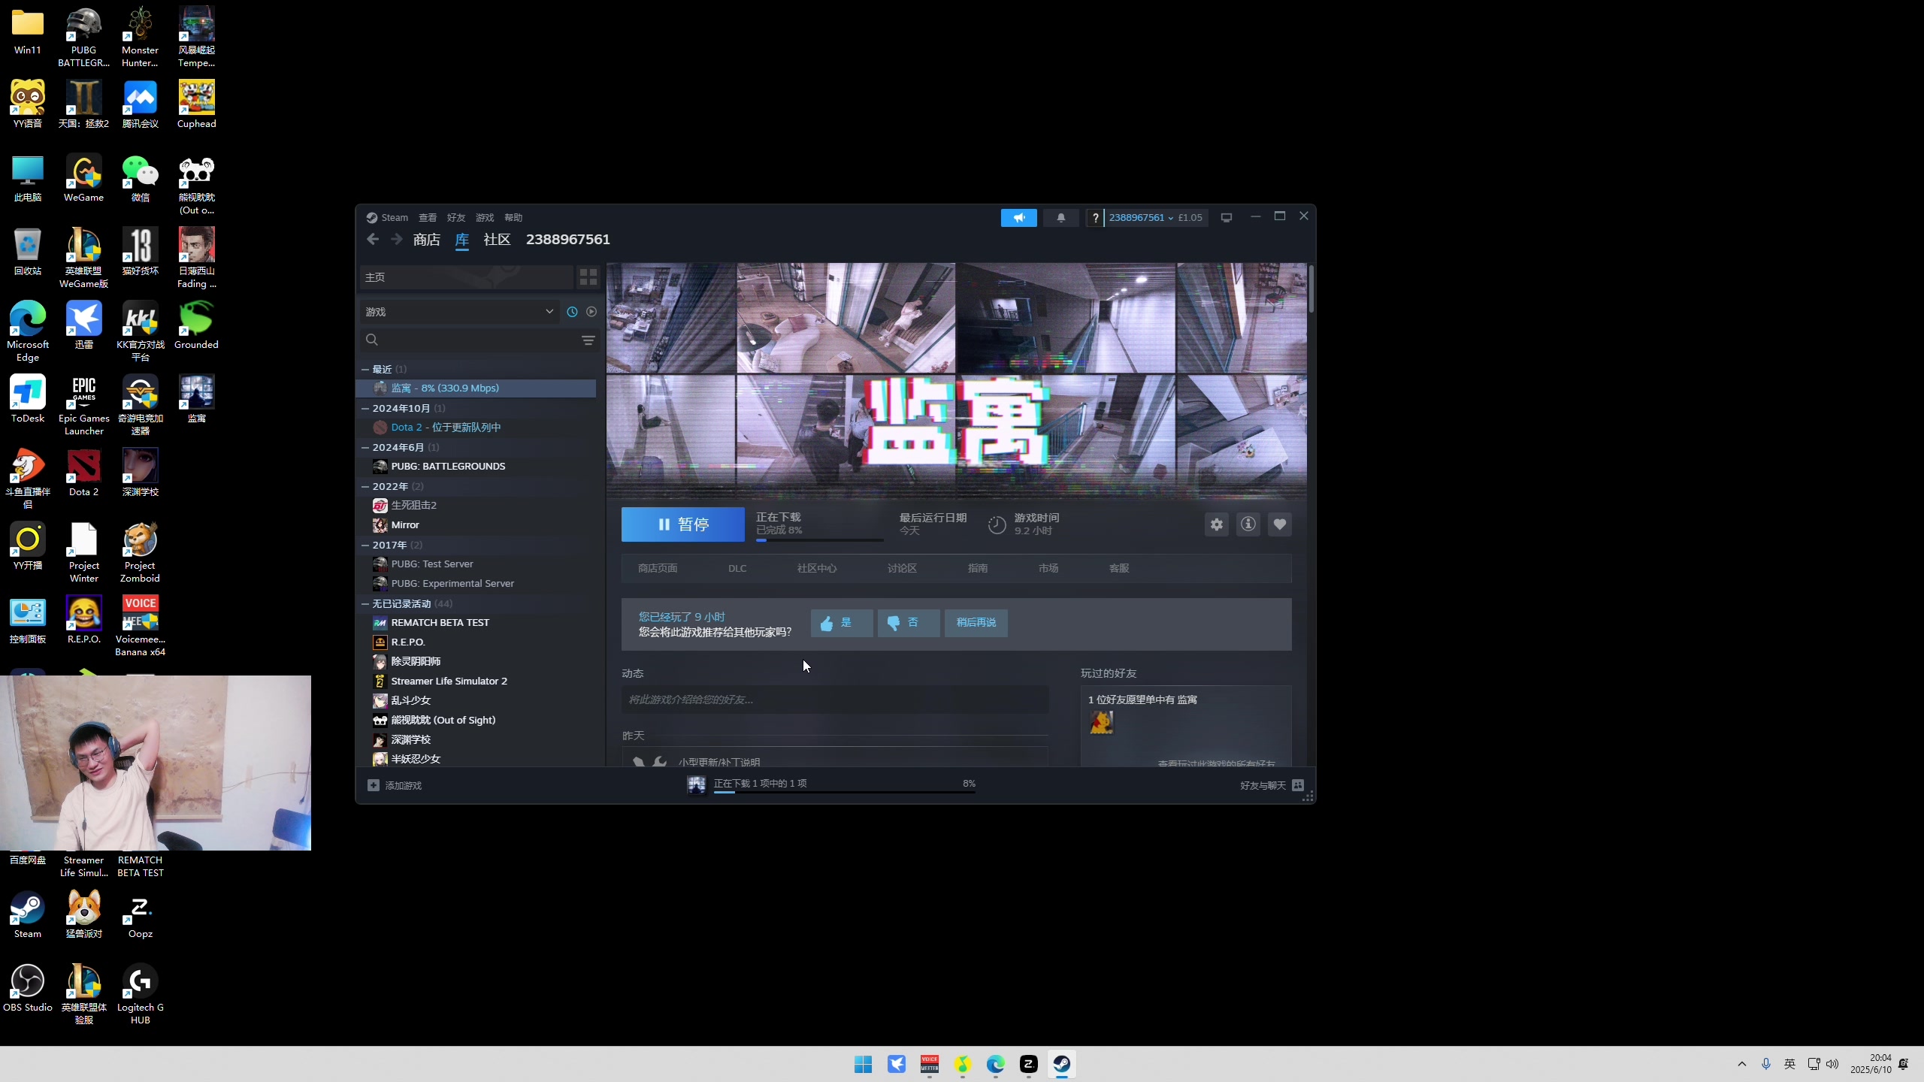Open the DLC link
The height and width of the screenshot is (1082, 1924).
737,569
